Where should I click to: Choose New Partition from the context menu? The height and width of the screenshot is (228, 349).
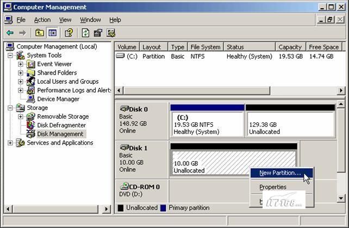pyautogui.click(x=279, y=173)
